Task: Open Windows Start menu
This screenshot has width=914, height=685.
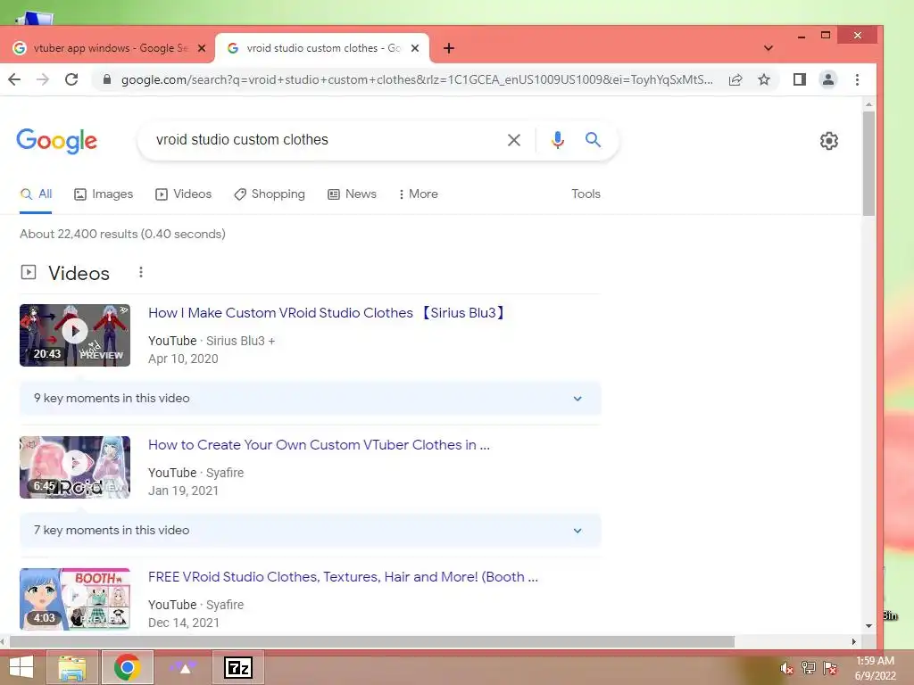Action: [x=21, y=667]
